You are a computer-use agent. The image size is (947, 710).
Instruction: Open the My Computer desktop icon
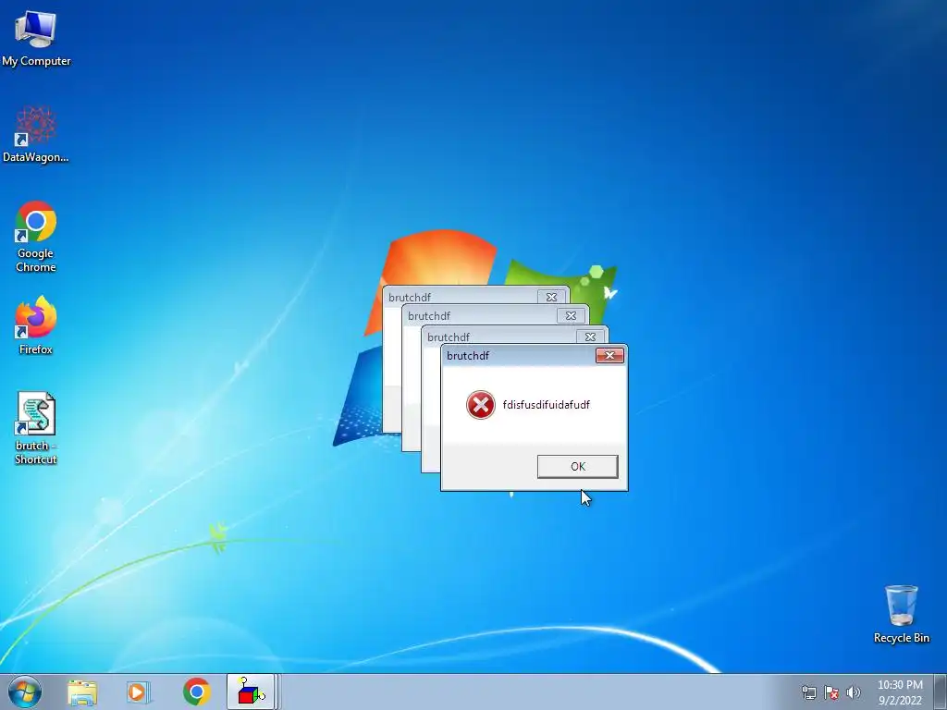[x=36, y=37]
